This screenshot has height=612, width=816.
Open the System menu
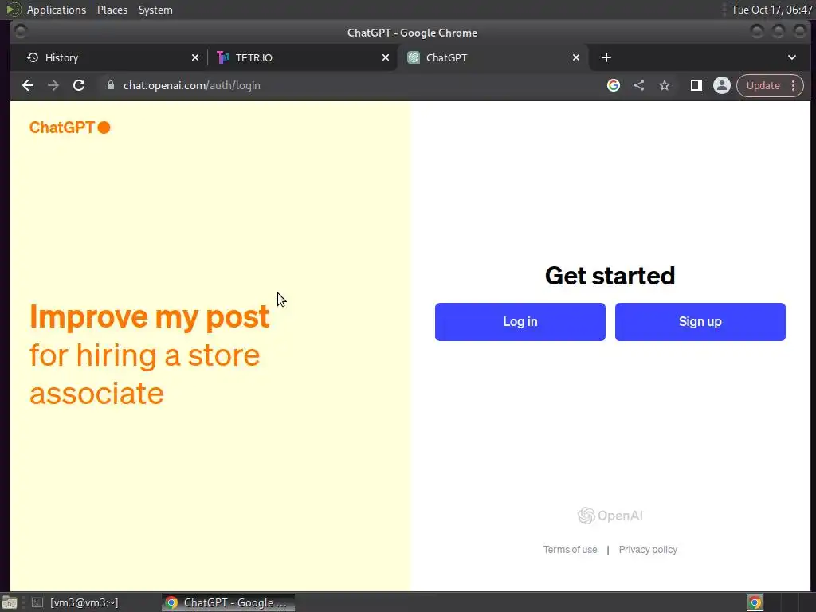click(x=155, y=10)
